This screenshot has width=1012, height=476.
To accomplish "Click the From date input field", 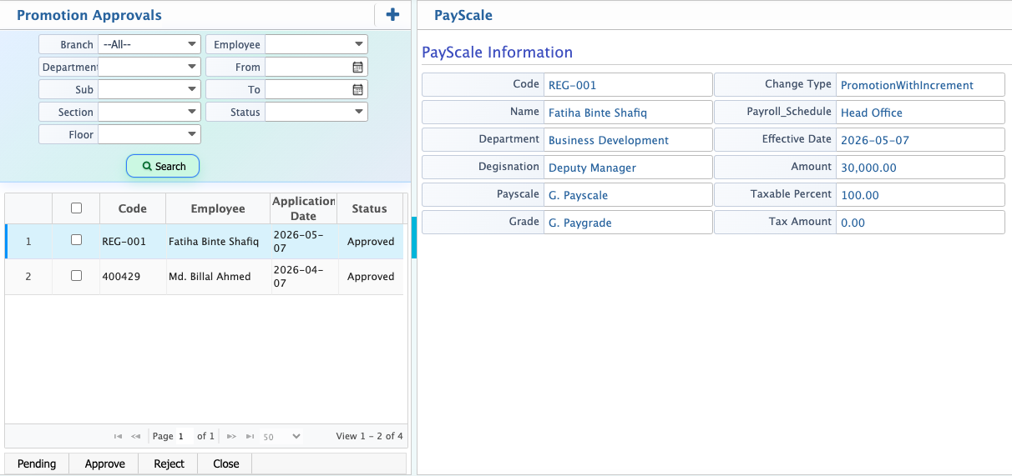I will [308, 67].
